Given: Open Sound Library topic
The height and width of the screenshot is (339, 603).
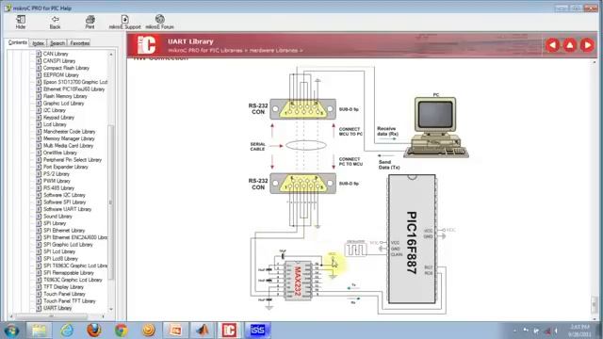Looking at the screenshot, I should 57,217.
